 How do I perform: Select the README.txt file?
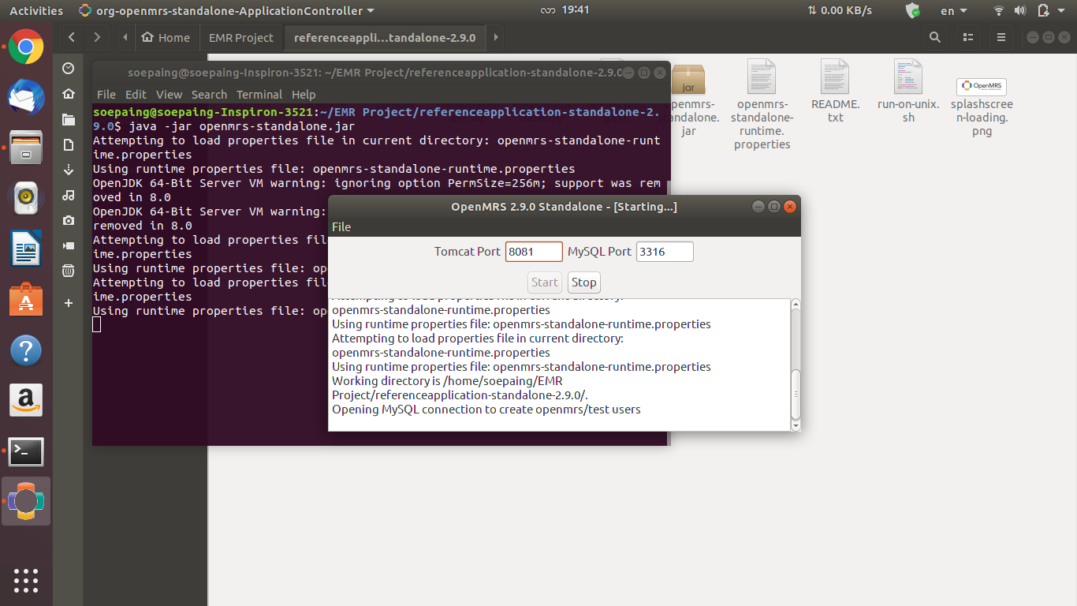click(835, 91)
